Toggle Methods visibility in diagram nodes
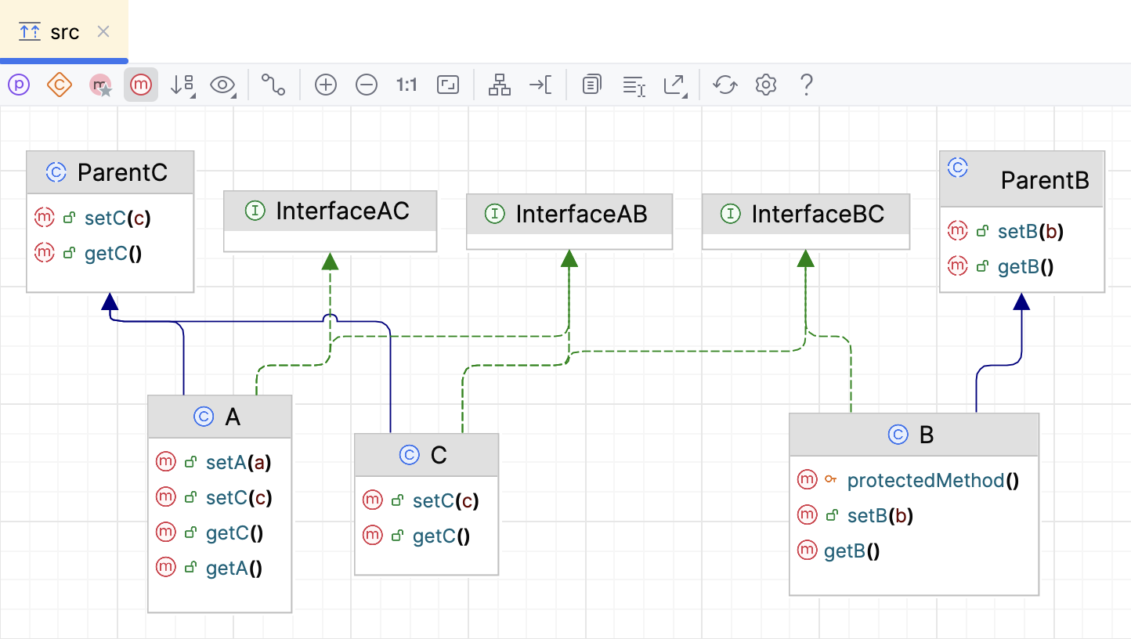Viewport: 1131px width, 639px height. pos(141,85)
